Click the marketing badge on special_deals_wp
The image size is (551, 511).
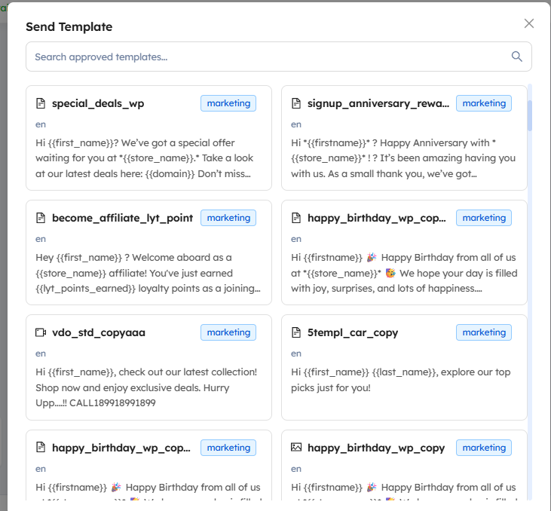[x=228, y=103]
